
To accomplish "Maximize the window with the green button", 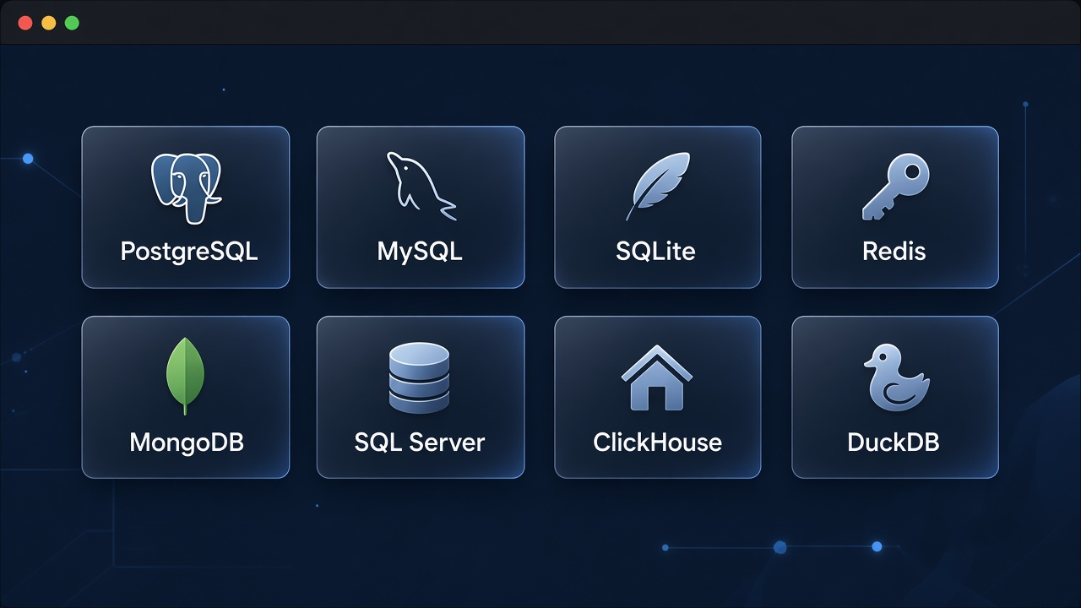I will point(72,23).
